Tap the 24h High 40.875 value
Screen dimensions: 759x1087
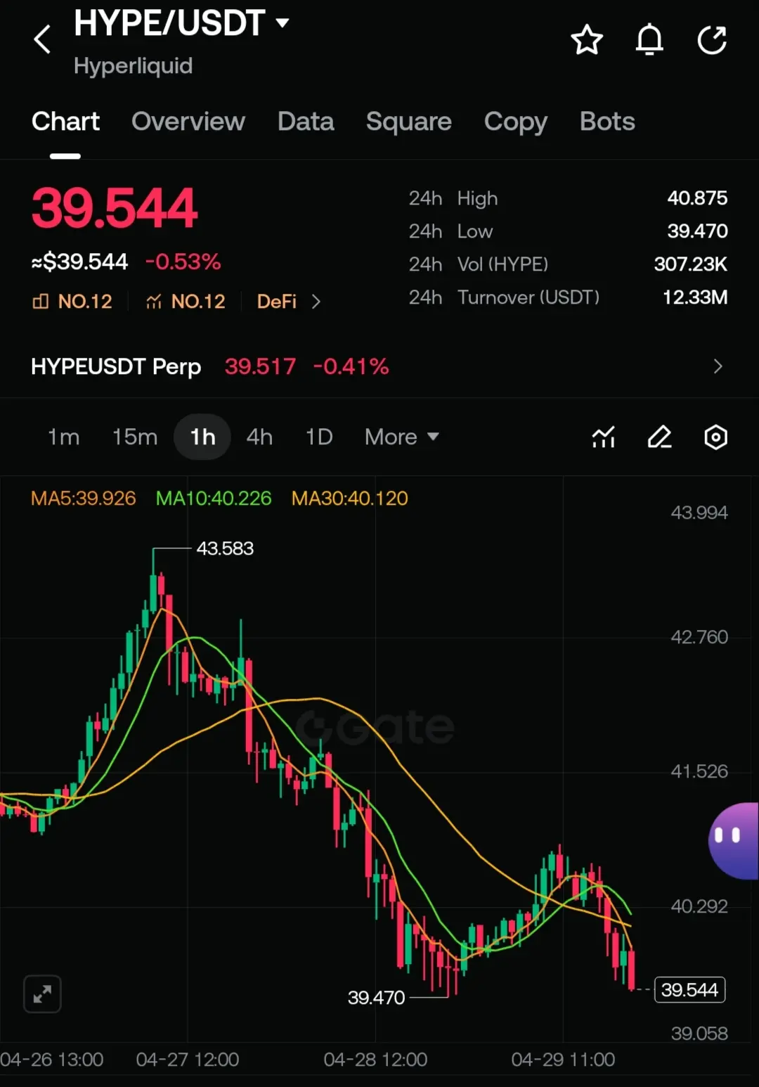697,198
